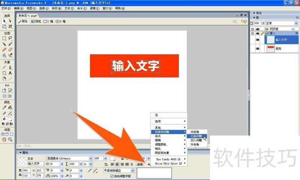This screenshot has height=180, width=300.
Task: Select the Hotspot tool
Action: [4, 90]
